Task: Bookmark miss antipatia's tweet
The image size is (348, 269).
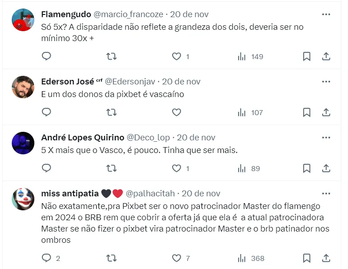Action: [x=306, y=259]
